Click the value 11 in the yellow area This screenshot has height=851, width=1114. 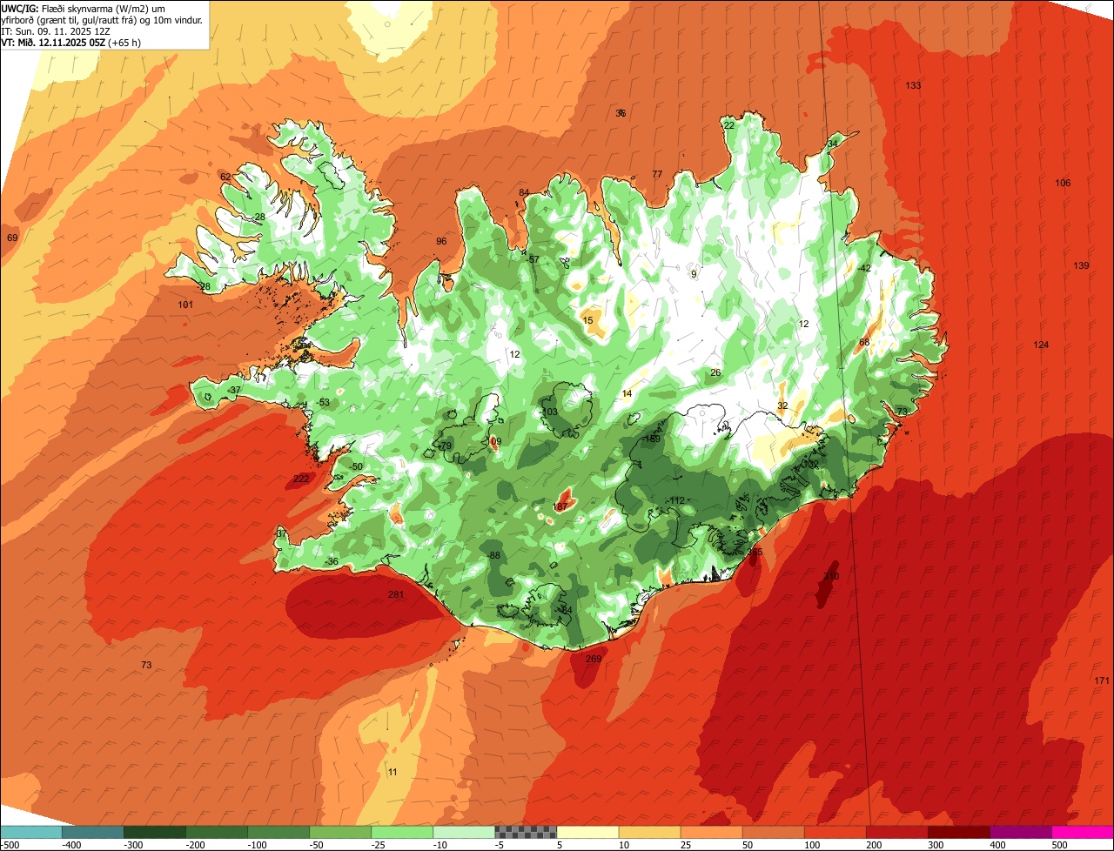coord(393,772)
